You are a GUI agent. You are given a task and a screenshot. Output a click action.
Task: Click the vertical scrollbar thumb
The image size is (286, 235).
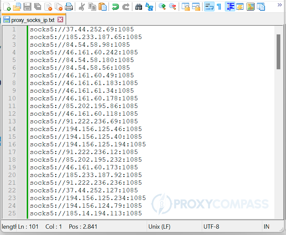click(278, 52)
